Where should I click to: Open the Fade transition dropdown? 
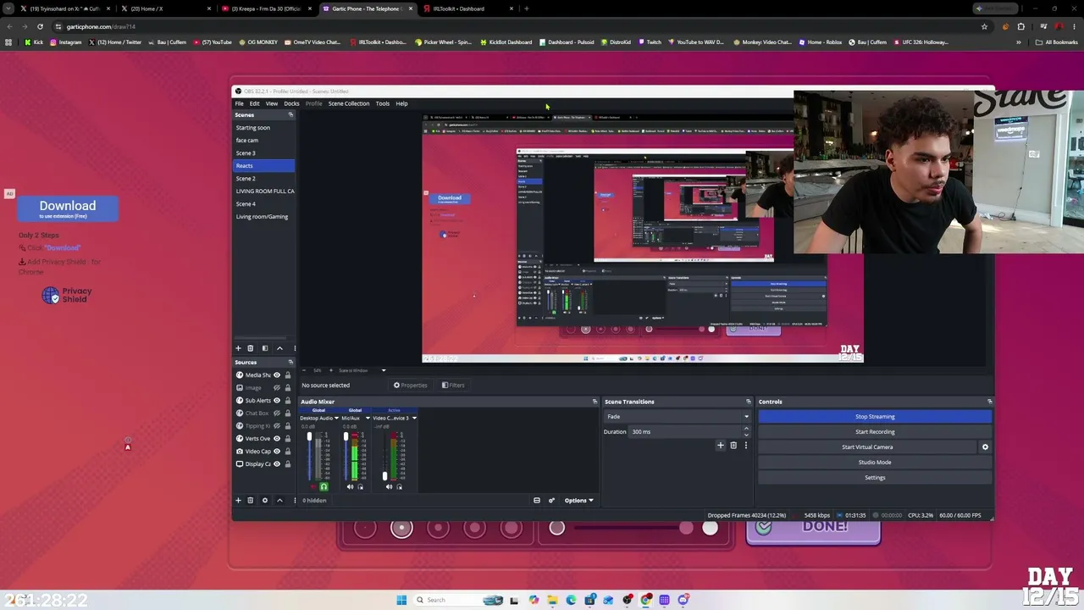[x=677, y=416]
